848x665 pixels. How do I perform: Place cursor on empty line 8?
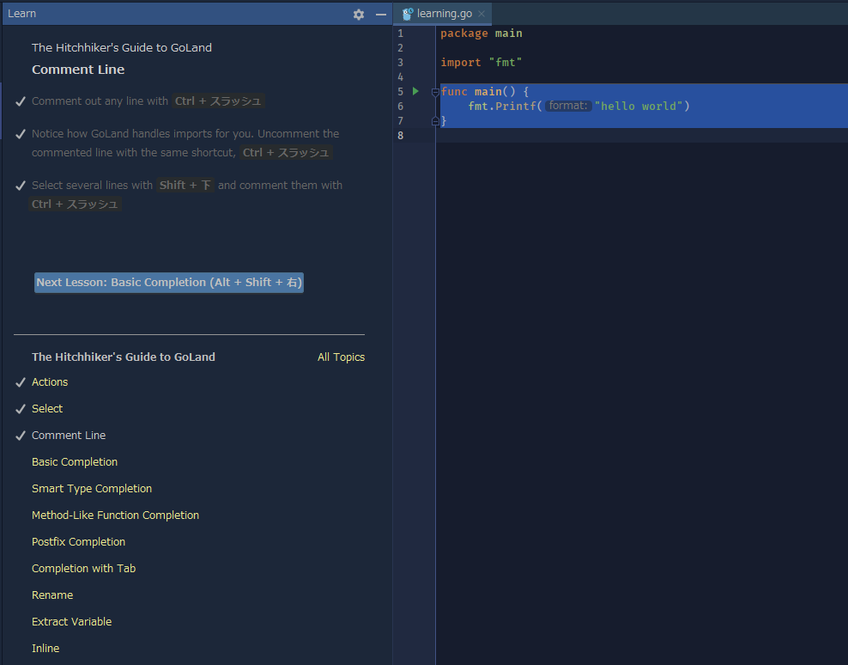[x=641, y=136]
